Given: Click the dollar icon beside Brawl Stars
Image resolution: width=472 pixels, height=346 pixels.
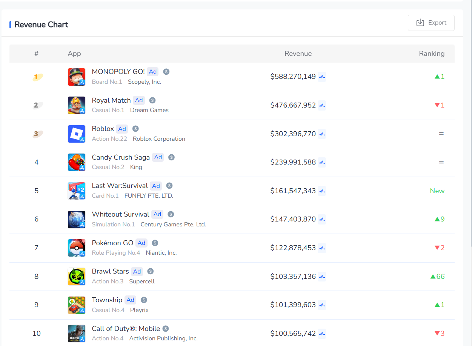Looking at the screenshot, I should point(151,271).
